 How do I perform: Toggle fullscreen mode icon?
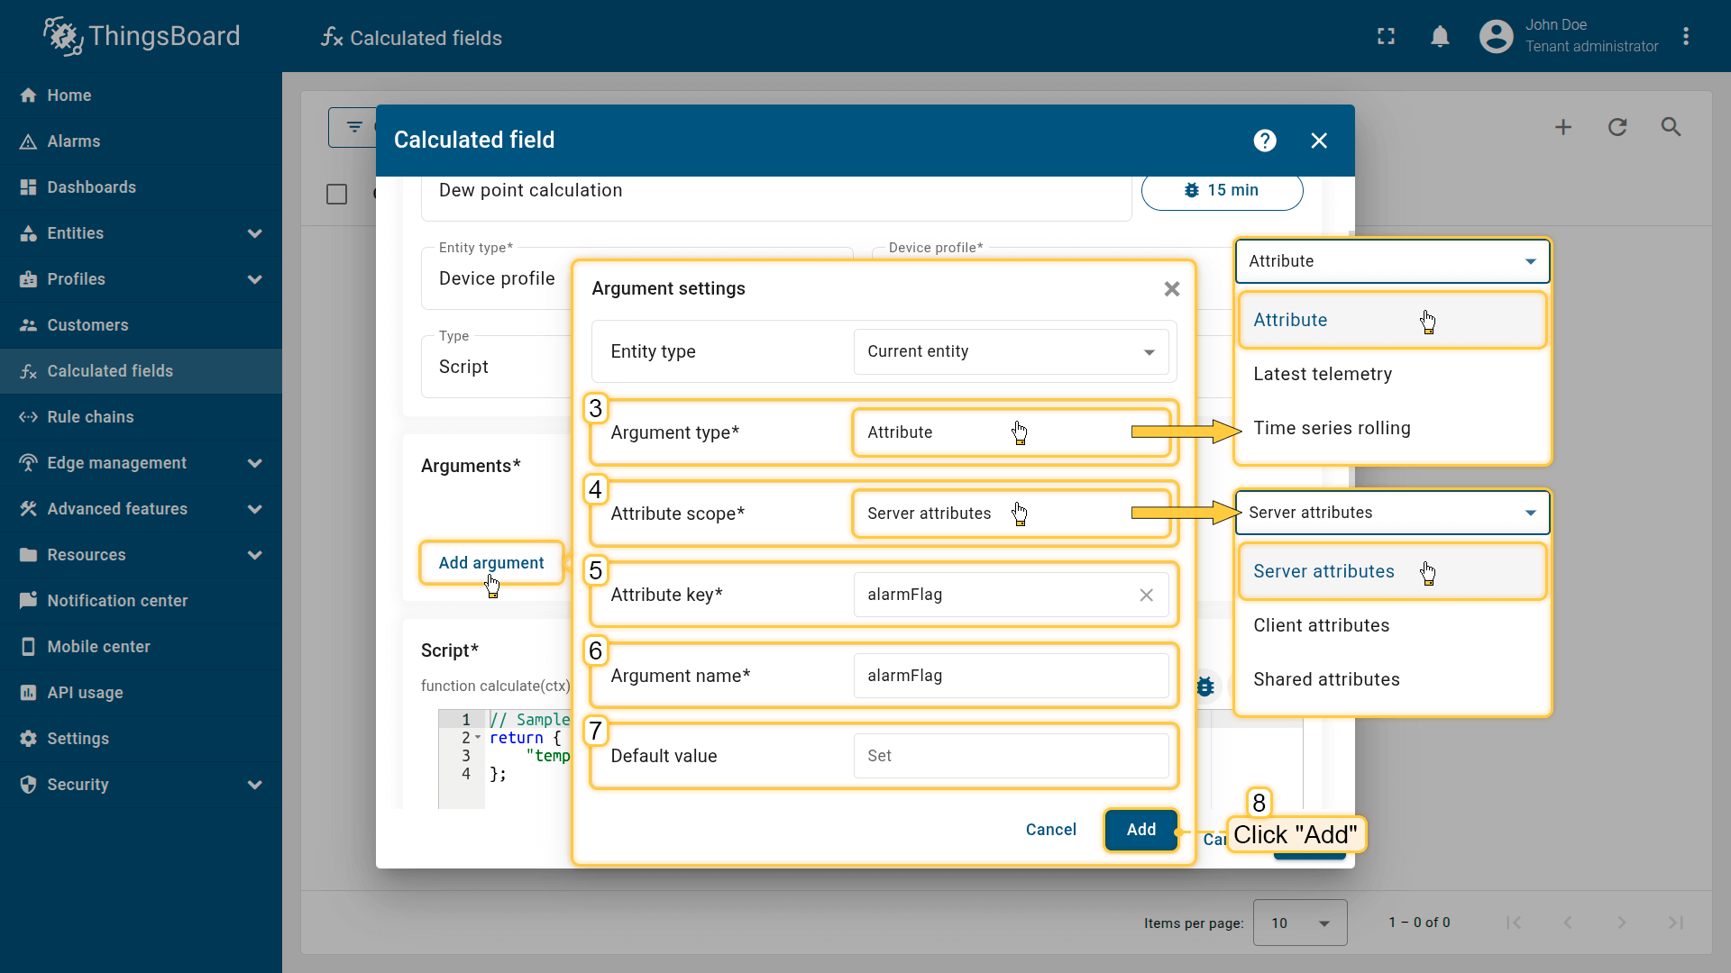pyautogui.click(x=1386, y=37)
